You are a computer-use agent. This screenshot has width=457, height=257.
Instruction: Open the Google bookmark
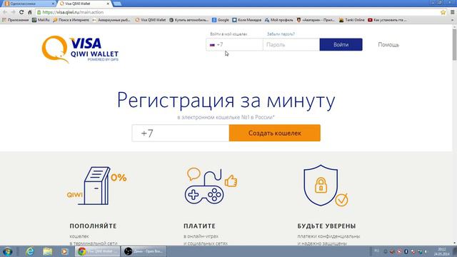pos(221,20)
